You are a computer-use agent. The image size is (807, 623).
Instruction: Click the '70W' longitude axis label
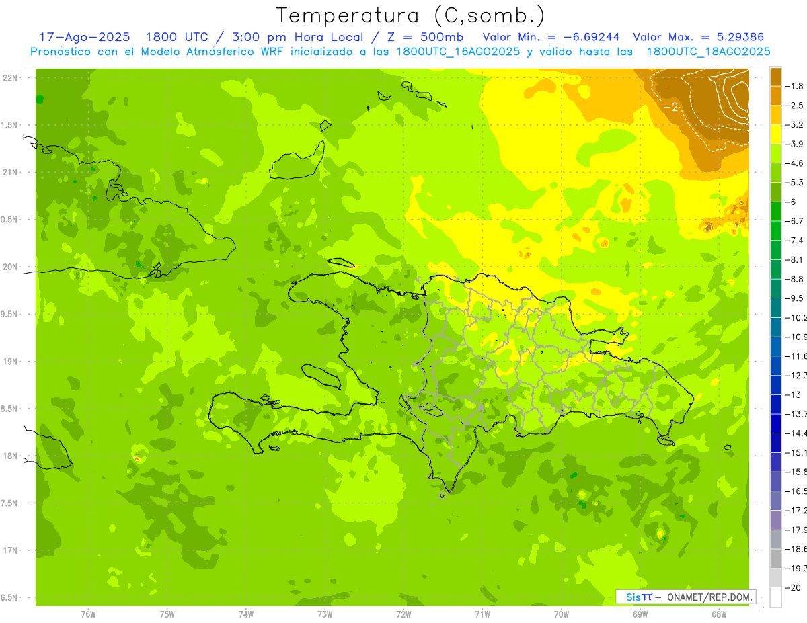(x=562, y=614)
